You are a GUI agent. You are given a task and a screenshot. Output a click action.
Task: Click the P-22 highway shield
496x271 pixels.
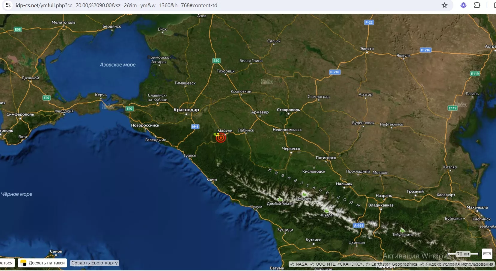click(369, 22)
